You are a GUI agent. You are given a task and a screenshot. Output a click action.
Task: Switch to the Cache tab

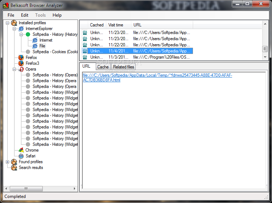[103, 67]
